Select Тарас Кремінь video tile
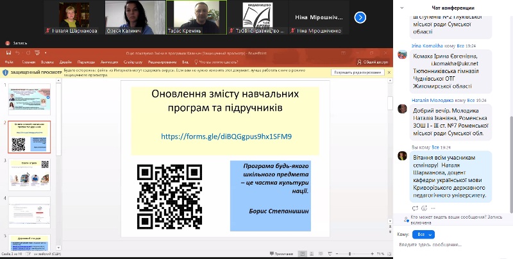Screen dimensions: 513x259 [x=192, y=18]
